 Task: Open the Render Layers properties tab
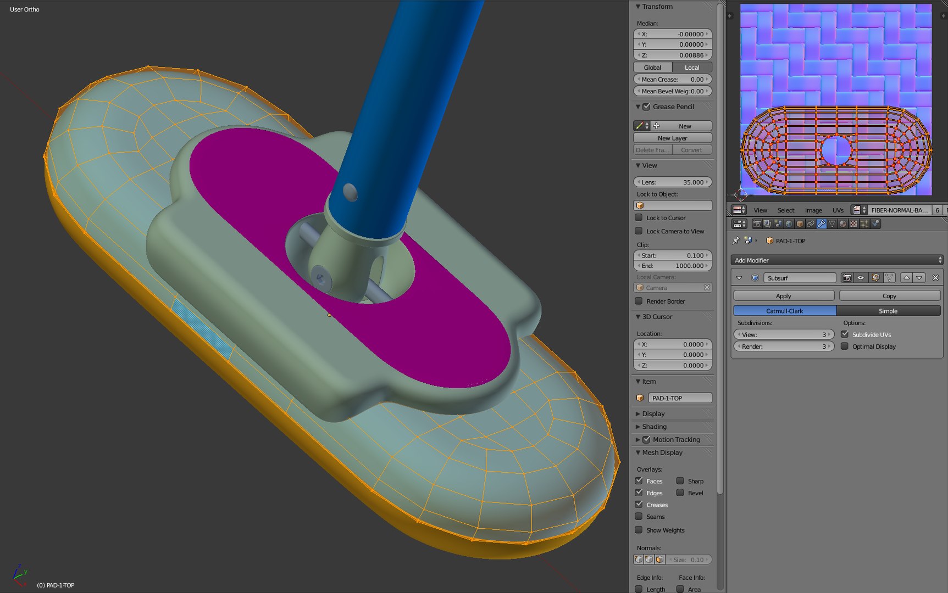768,223
